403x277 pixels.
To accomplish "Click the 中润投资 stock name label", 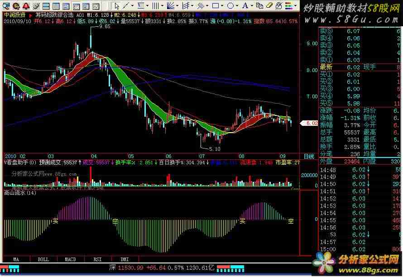I will click(x=14, y=14).
